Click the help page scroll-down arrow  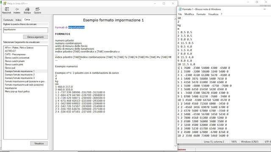pyautogui.click(x=175, y=146)
